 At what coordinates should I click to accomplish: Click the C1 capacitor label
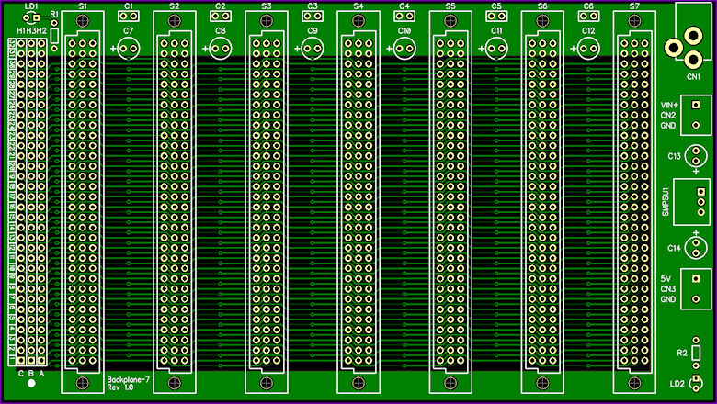point(129,6)
